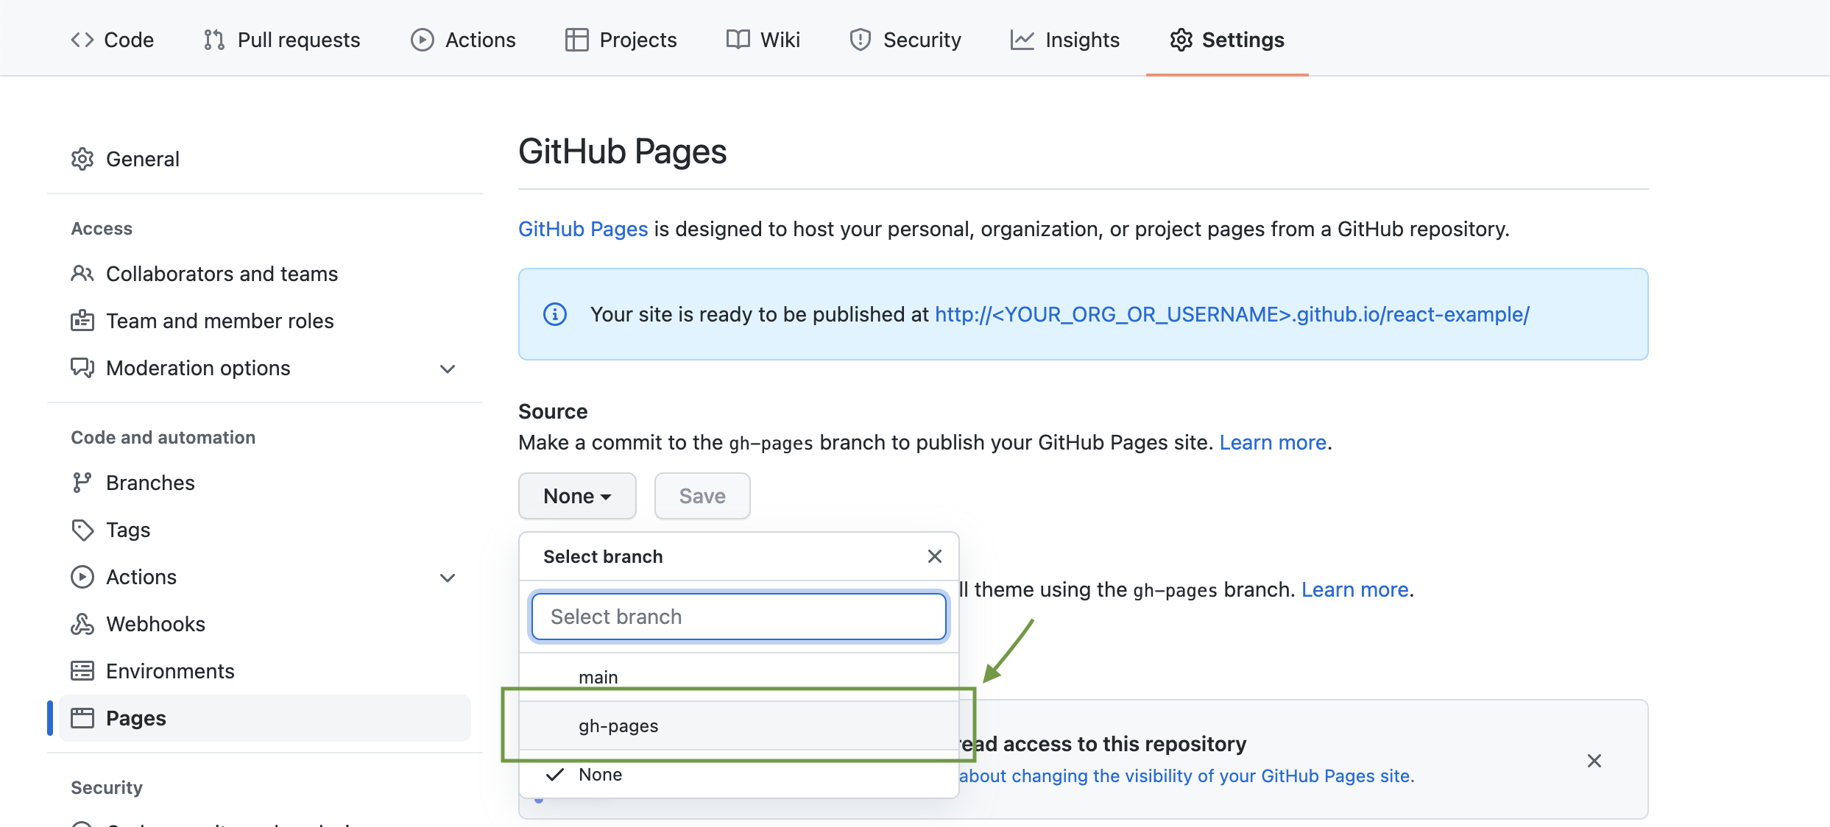Expand Moderation options chevron
Viewport: 1830px width, 827px height.
(x=448, y=369)
